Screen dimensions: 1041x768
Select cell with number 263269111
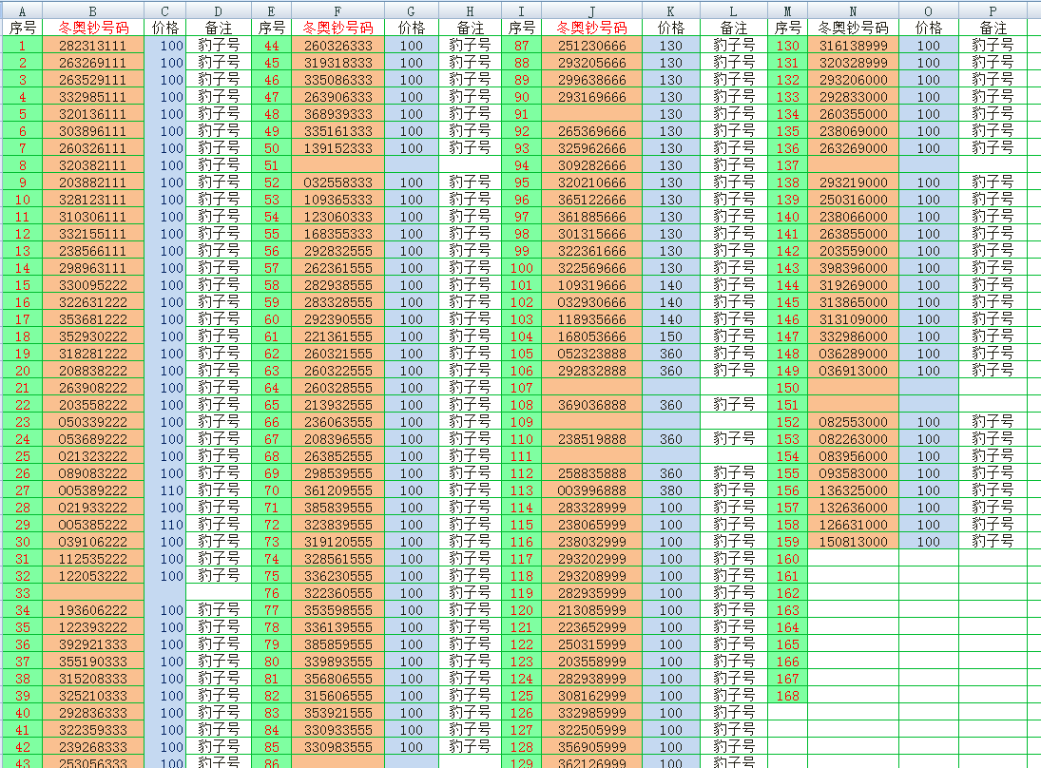coord(93,63)
